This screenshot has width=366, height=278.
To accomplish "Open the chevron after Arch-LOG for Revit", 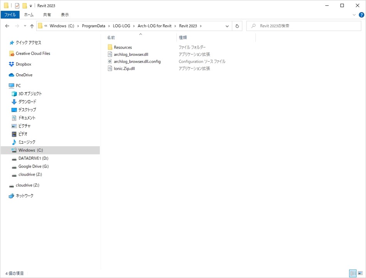I will pyautogui.click(x=175, y=26).
